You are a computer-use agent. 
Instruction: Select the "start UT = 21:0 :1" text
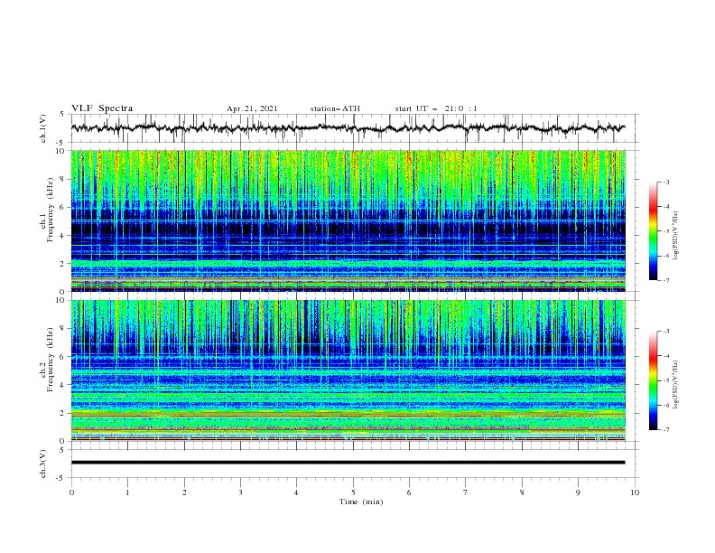(x=436, y=108)
